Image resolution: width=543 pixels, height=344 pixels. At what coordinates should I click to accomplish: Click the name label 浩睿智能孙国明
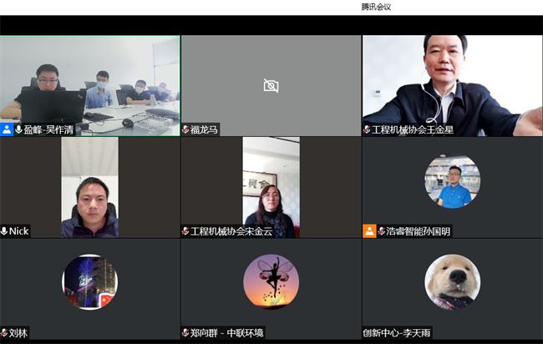click(419, 231)
